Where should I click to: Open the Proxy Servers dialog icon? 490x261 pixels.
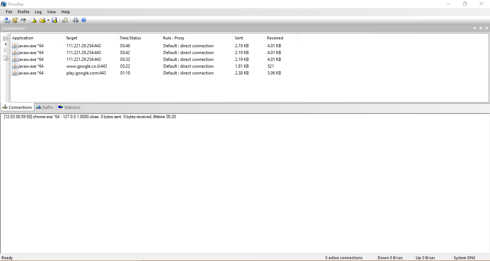7,20
